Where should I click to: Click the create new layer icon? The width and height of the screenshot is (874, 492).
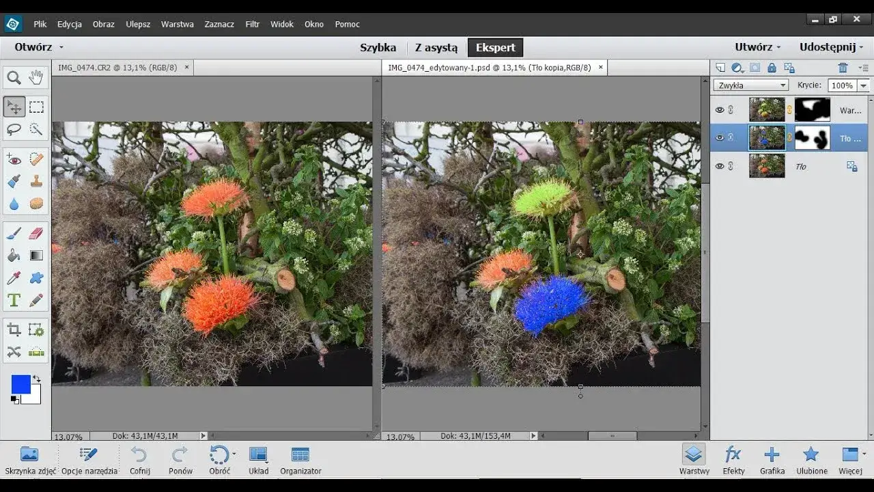[720, 68]
